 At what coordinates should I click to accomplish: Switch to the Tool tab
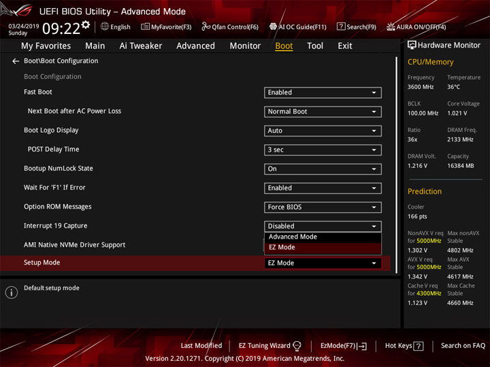click(315, 46)
